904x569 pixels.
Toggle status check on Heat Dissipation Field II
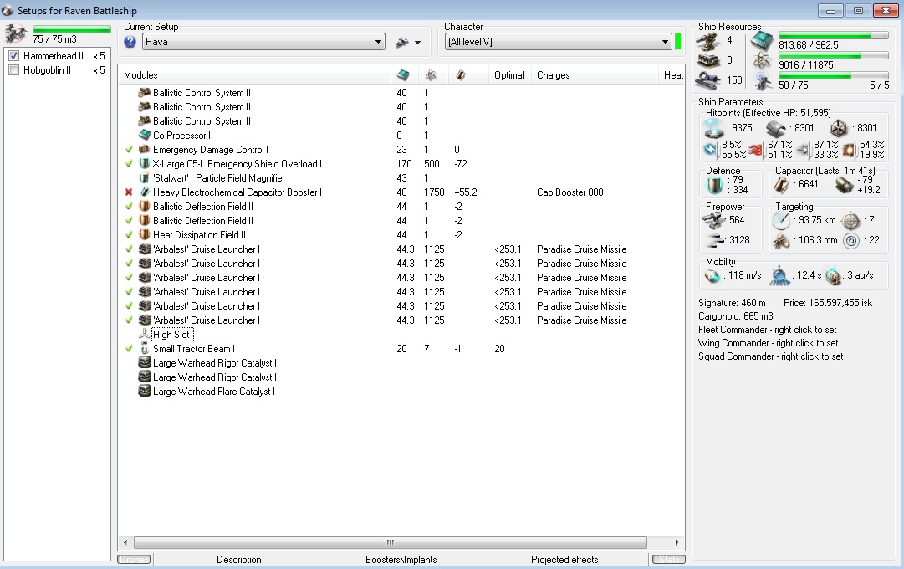tap(129, 235)
